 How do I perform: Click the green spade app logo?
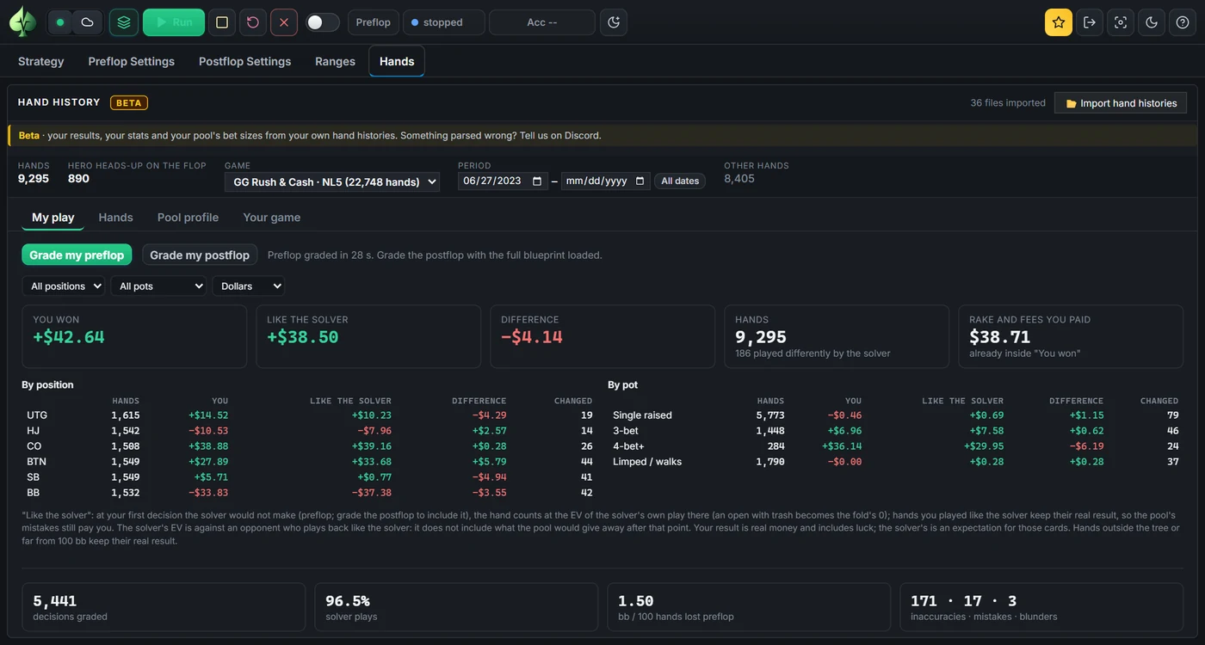(22, 22)
